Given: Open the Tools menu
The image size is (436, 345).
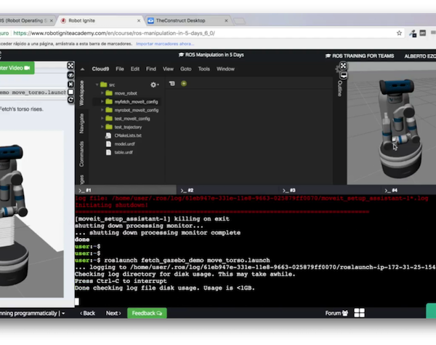Looking at the screenshot, I should (203, 69).
